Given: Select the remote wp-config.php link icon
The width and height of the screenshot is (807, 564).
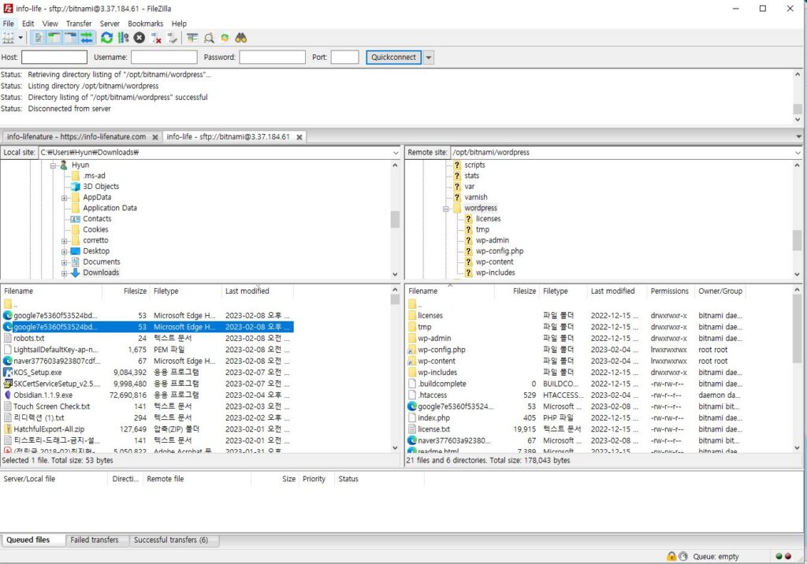Looking at the screenshot, I should [x=411, y=350].
